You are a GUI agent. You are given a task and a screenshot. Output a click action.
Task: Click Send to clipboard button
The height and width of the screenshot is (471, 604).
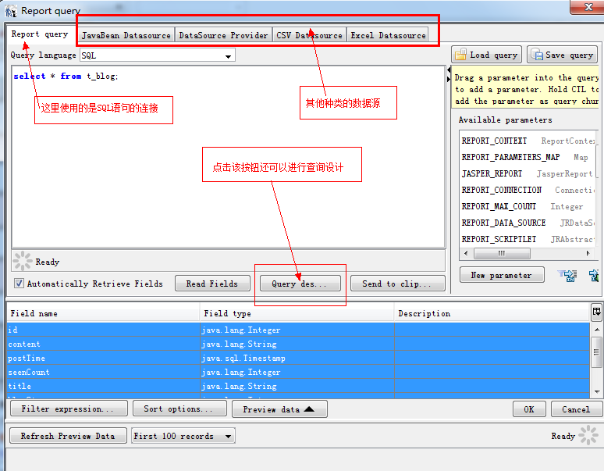(x=397, y=284)
